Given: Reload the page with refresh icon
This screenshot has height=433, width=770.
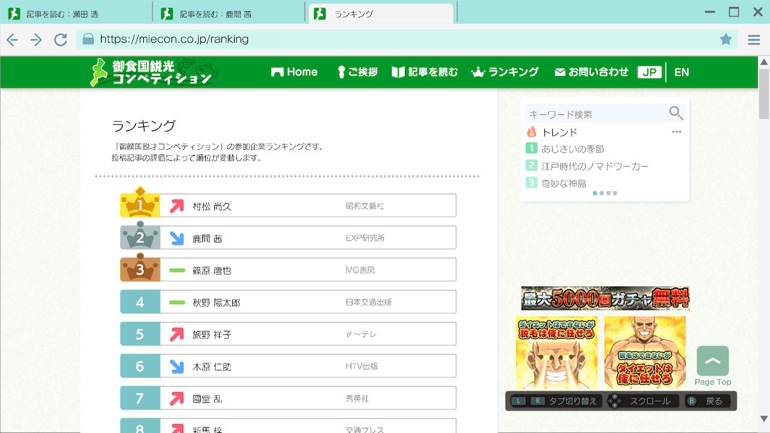Looking at the screenshot, I should (60, 40).
